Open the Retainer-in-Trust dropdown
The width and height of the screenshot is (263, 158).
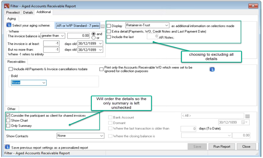pos(166,25)
